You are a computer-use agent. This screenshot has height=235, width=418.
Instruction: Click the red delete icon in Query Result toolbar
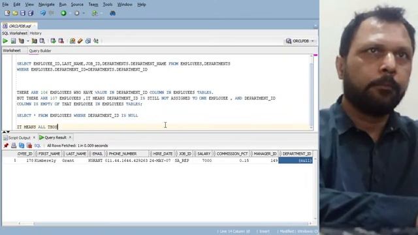[29, 146]
